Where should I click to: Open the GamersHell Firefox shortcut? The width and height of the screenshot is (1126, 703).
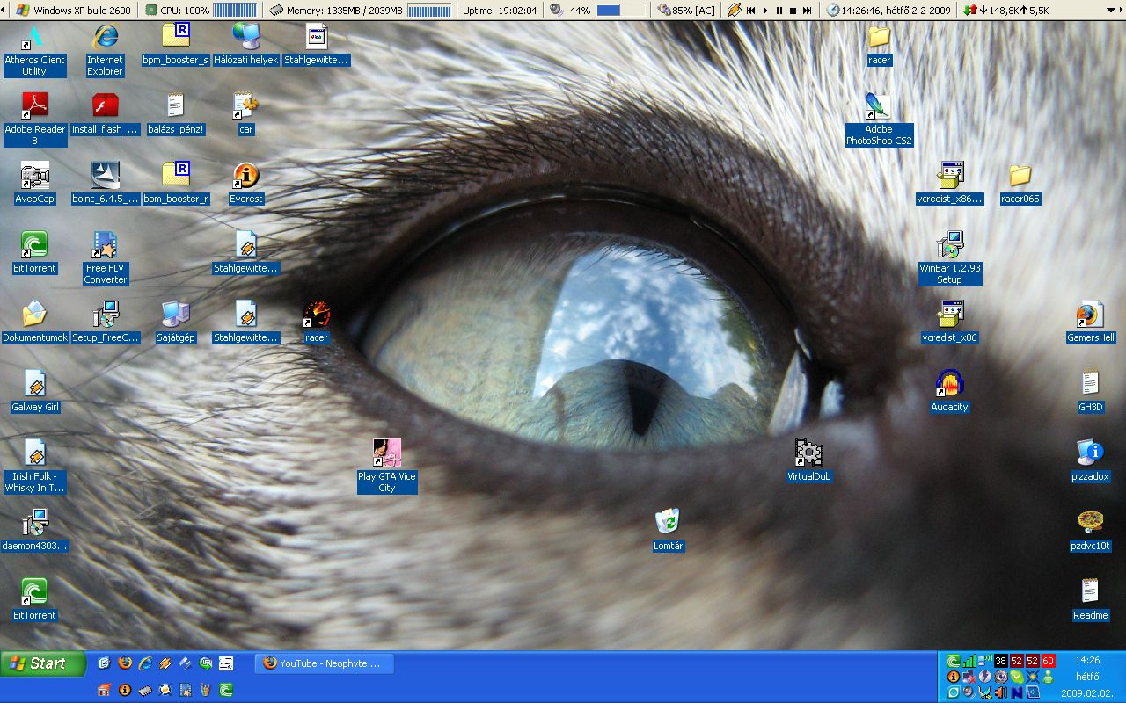(1090, 323)
